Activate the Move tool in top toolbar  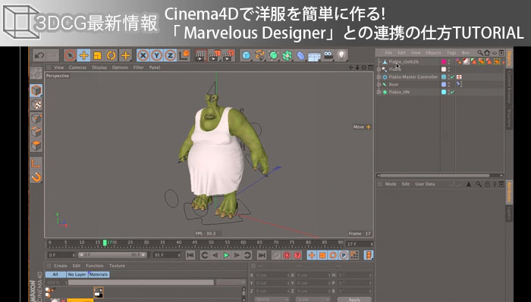[83, 55]
